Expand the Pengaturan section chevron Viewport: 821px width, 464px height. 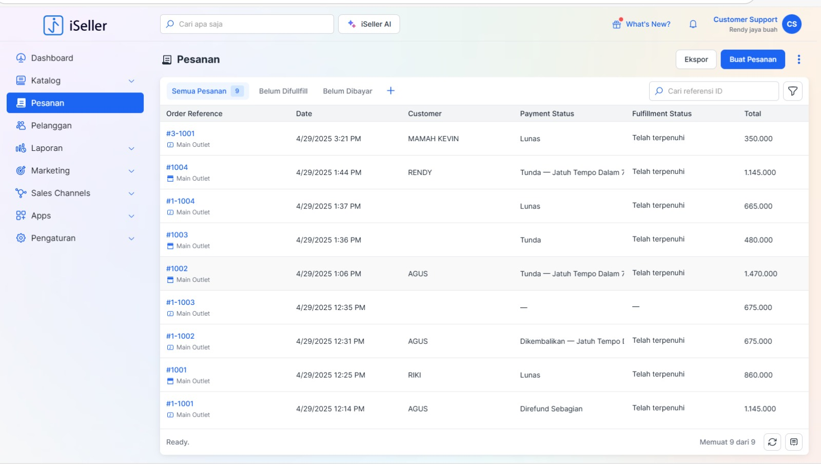(131, 239)
